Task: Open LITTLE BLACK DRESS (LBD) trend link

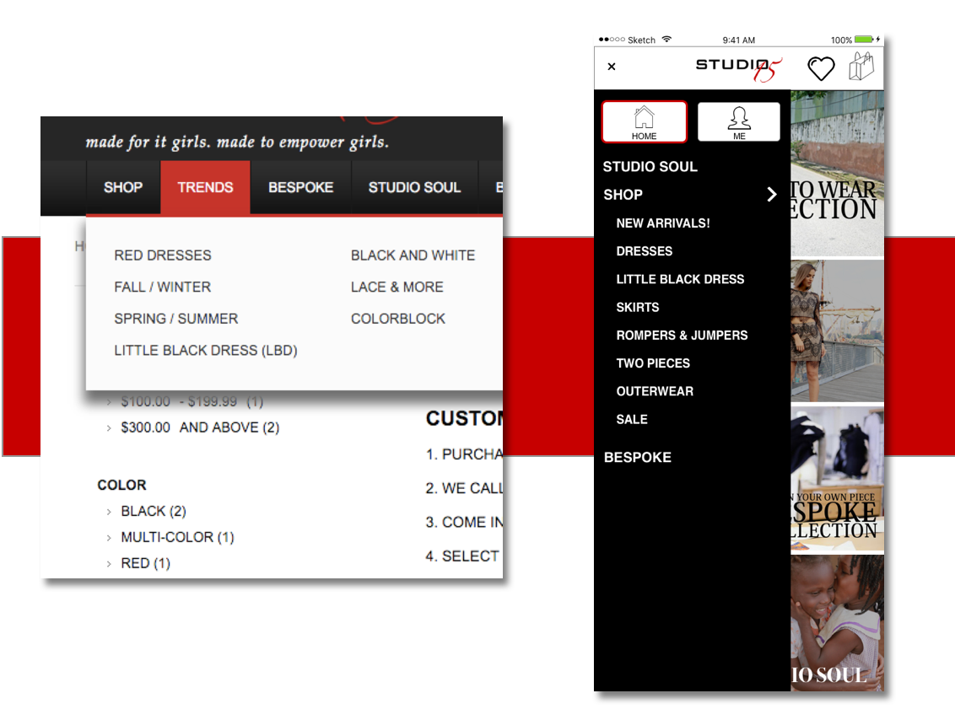Action: [206, 351]
